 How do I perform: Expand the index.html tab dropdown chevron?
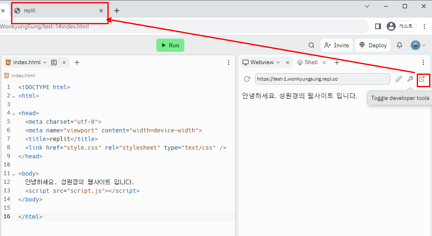[x=45, y=62]
